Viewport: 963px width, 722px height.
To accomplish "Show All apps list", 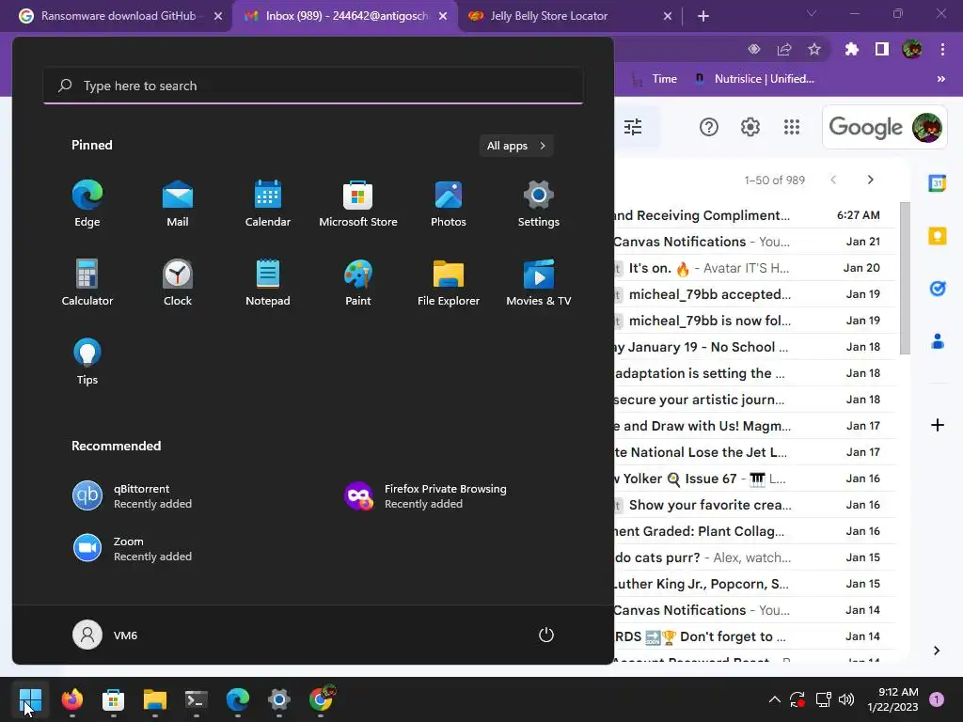I will tap(516, 146).
